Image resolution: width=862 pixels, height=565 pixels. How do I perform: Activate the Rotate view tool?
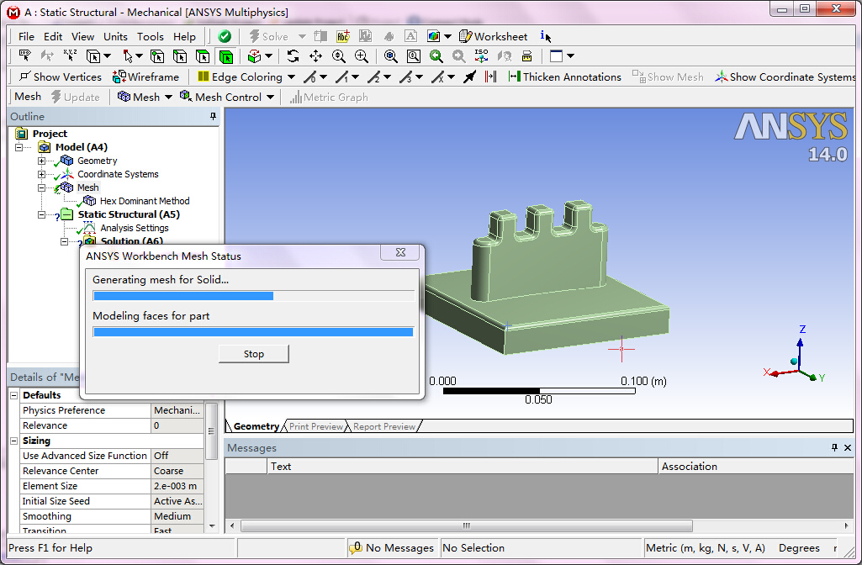click(x=293, y=56)
